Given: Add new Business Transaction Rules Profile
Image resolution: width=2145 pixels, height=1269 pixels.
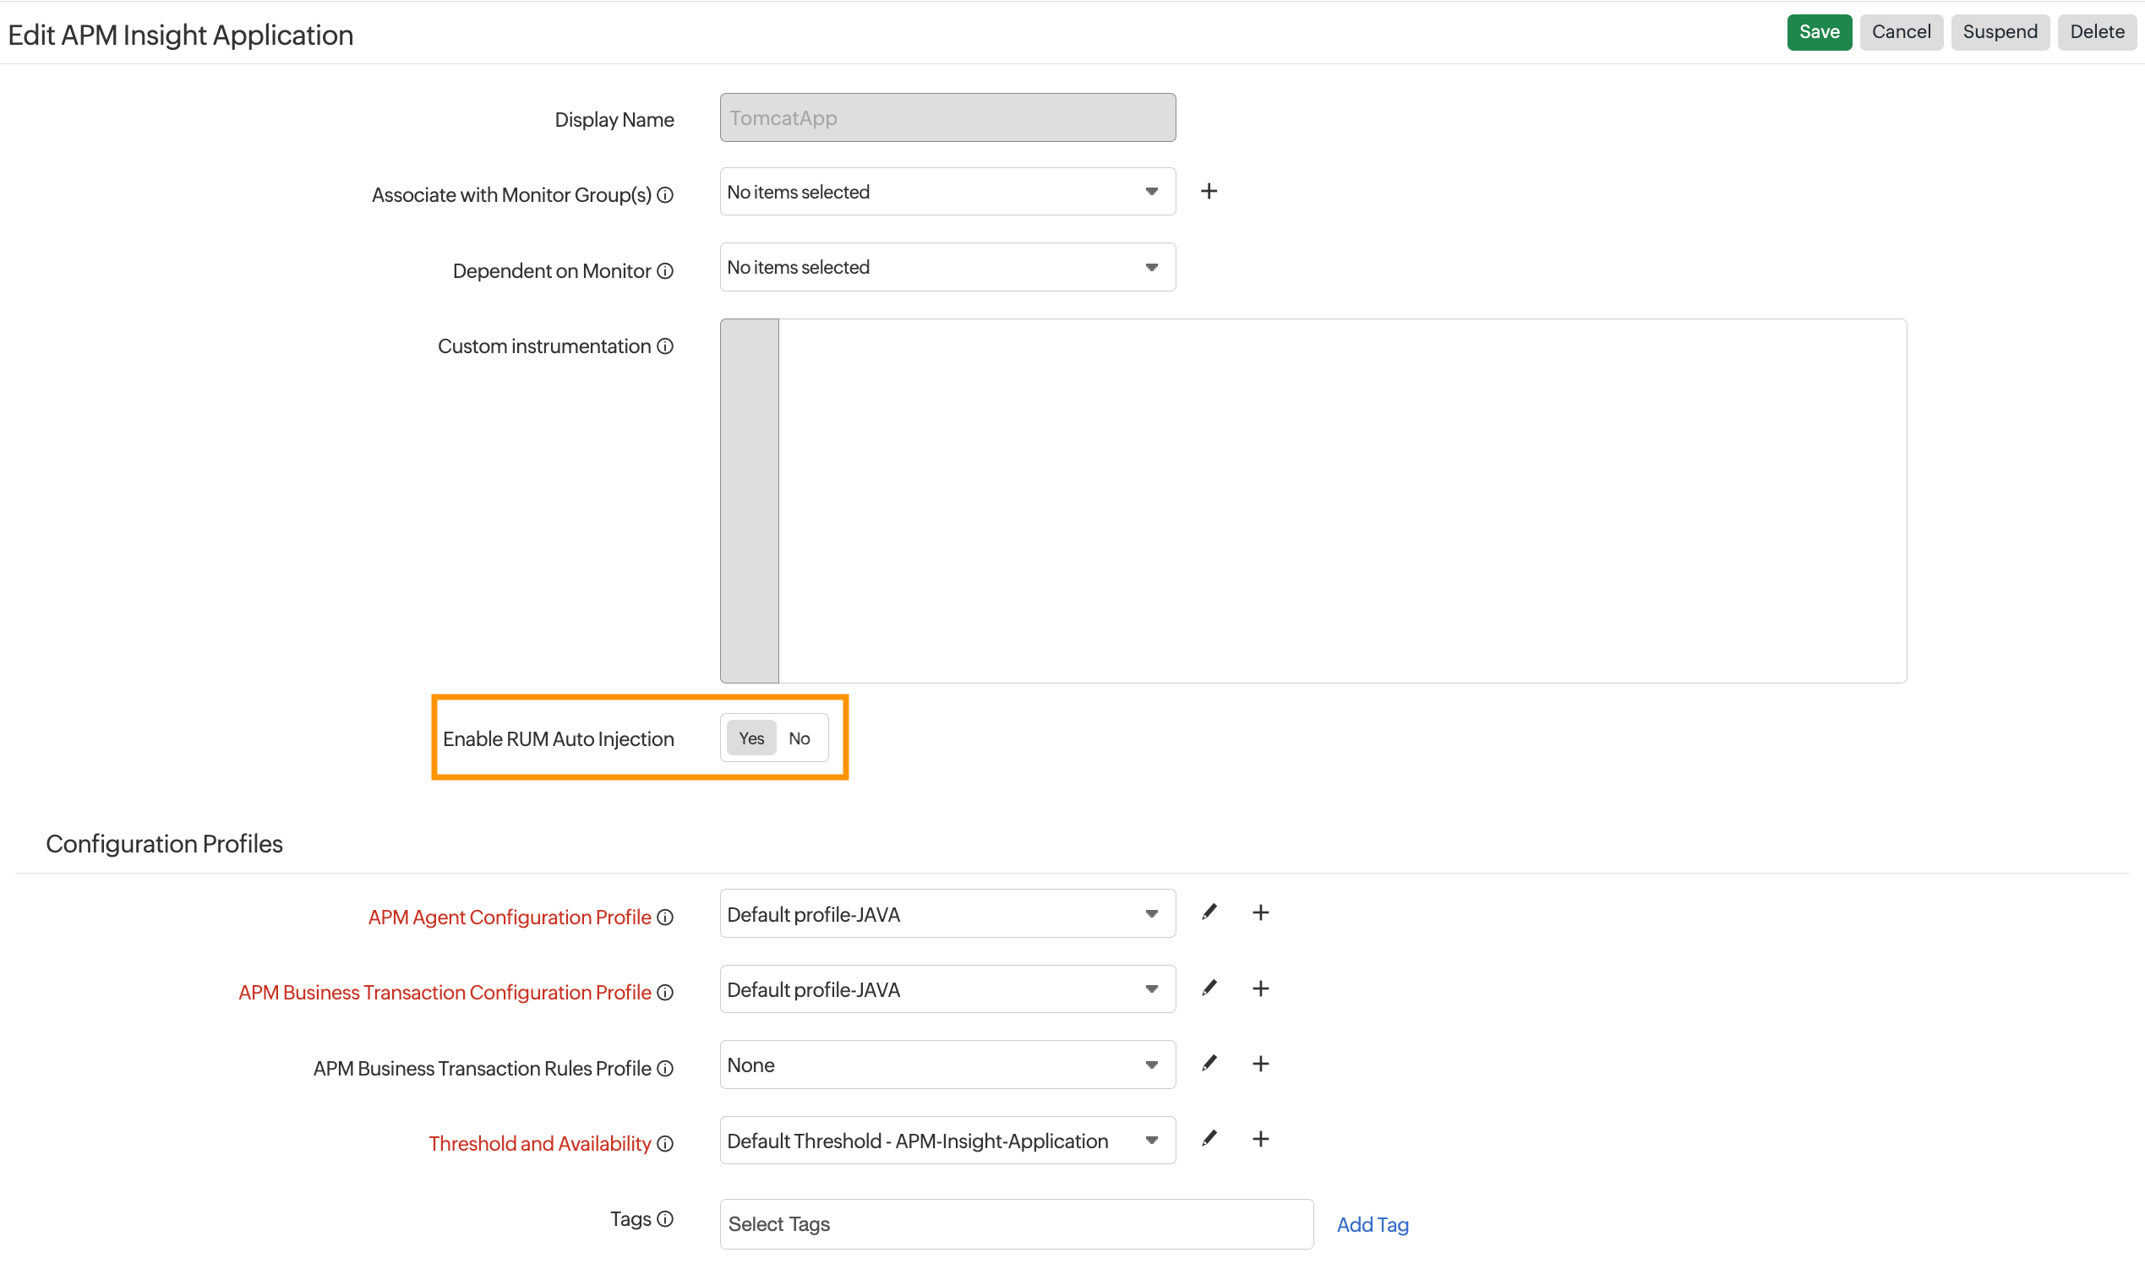Looking at the screenshot, I should (x=1261, y=1065).
